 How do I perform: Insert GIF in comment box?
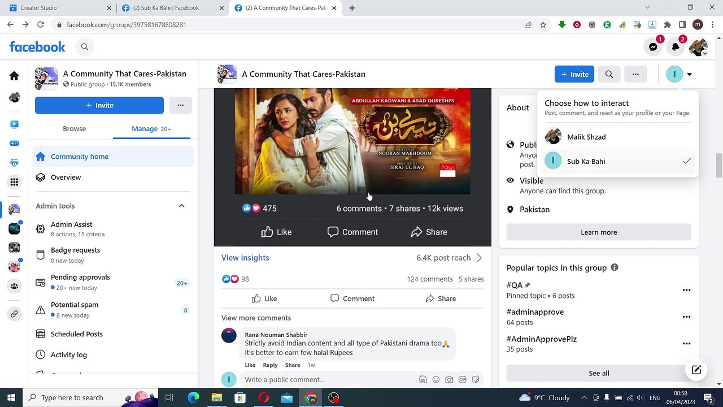click(x=462, y=380)
